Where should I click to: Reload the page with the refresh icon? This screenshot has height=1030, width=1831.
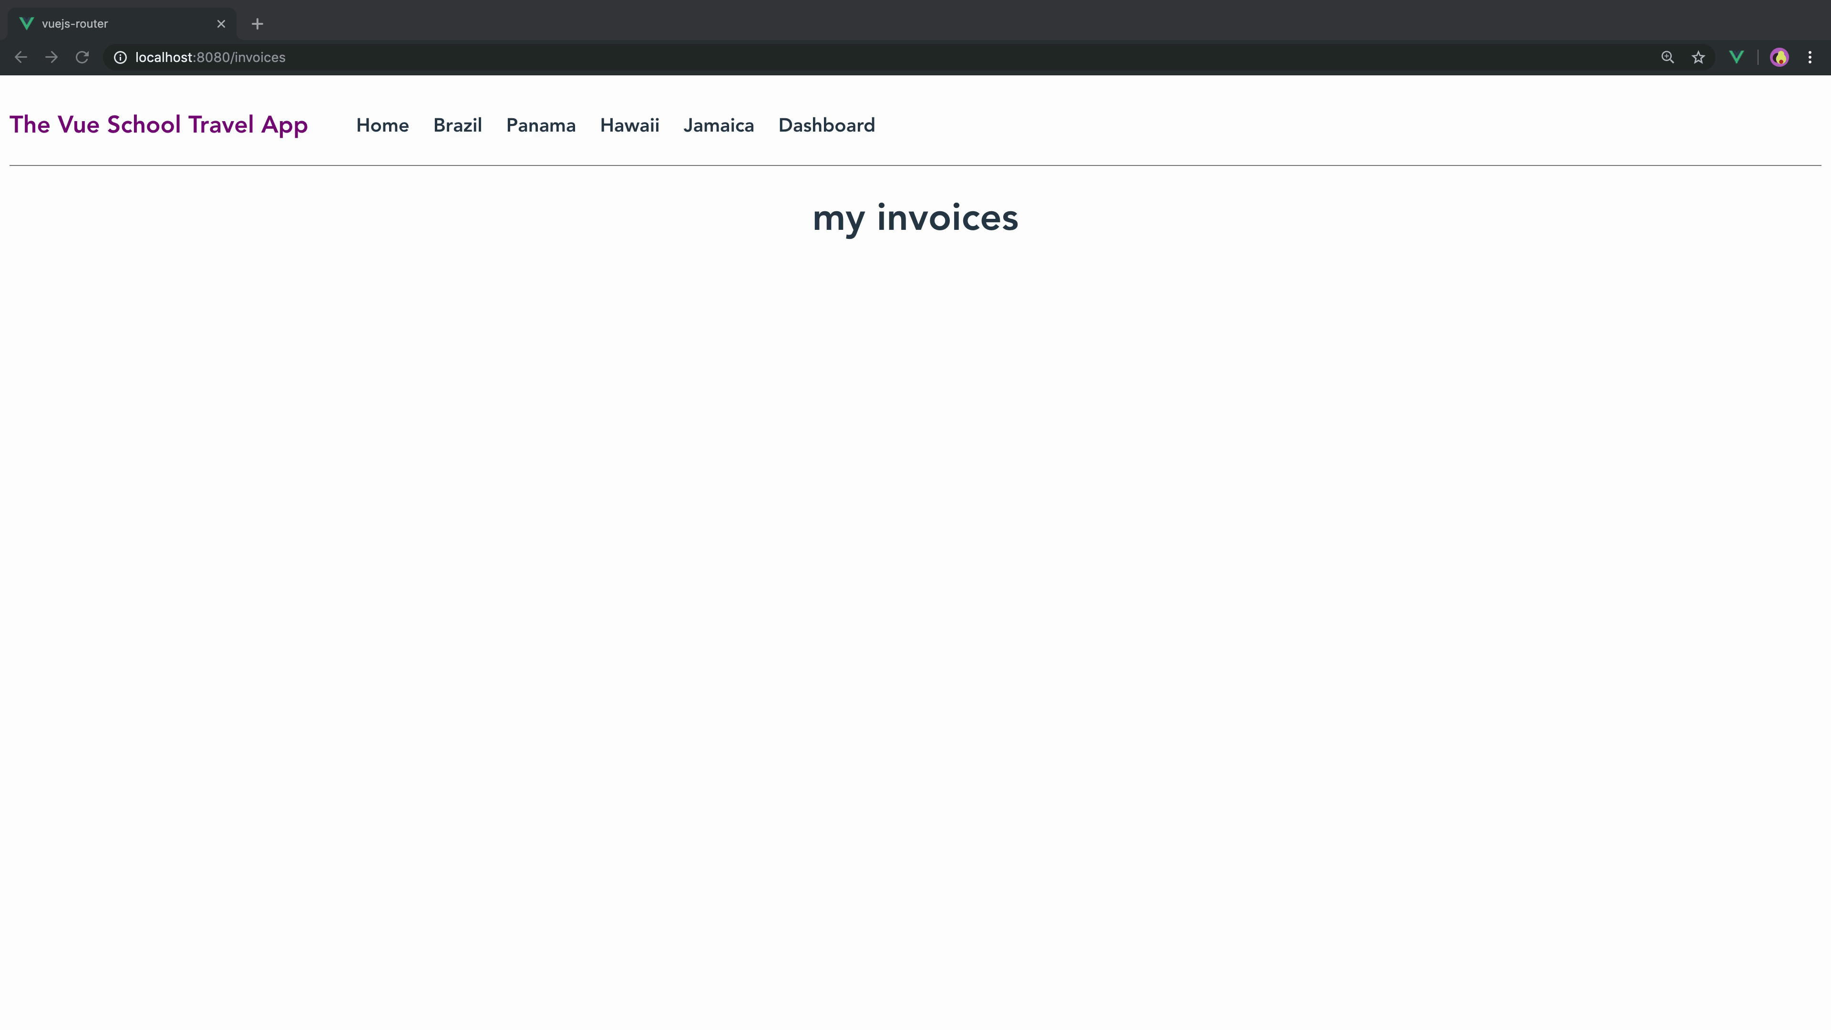[82, 58]
